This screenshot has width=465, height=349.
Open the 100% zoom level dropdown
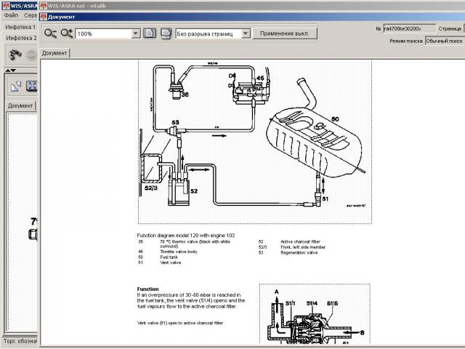(137, 33)
